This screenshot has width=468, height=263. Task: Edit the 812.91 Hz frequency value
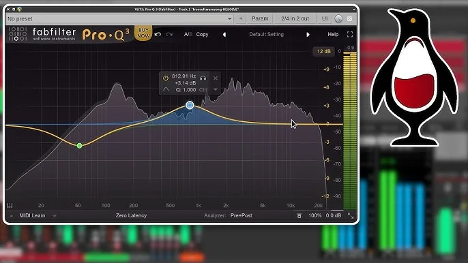(184, 76)
